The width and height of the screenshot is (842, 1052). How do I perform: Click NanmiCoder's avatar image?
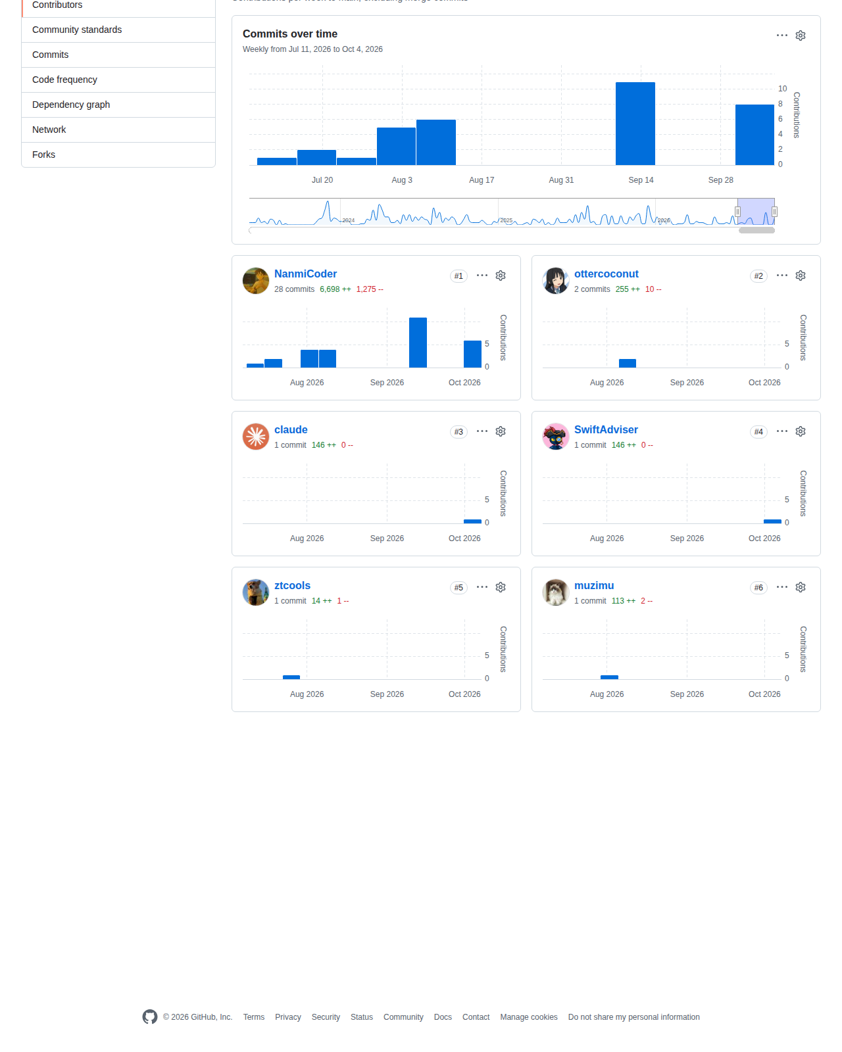point(256,281)
